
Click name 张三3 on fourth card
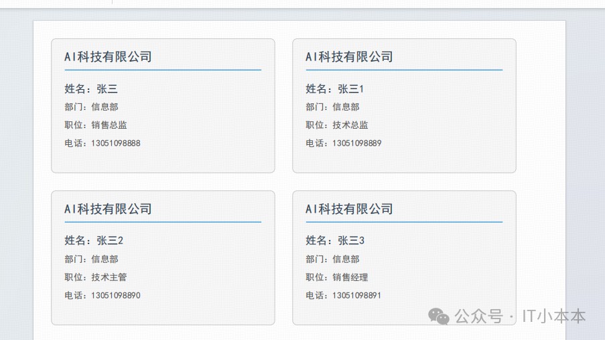351,241
